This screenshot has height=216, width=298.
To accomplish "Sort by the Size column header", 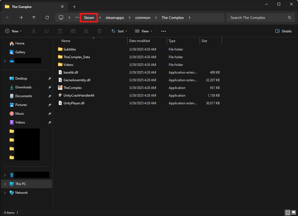I will tap(204, 41).
